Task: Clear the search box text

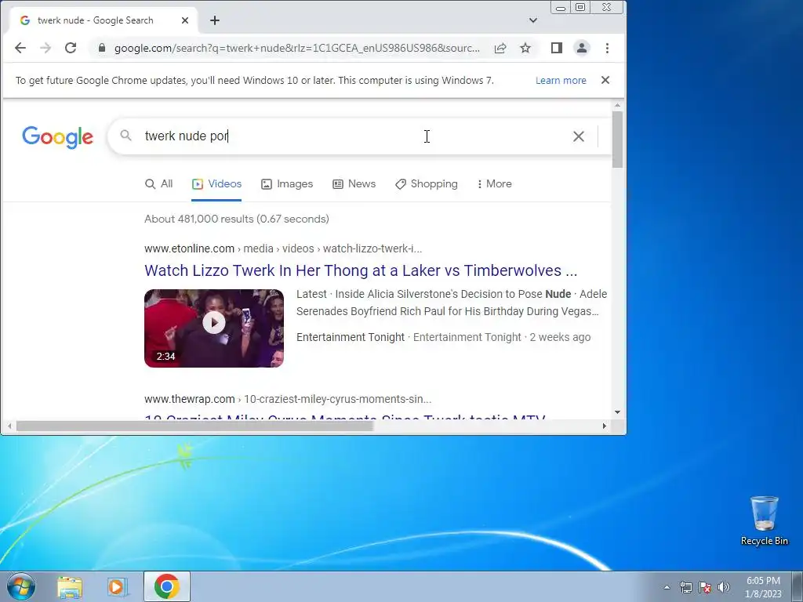Action: 578,136
